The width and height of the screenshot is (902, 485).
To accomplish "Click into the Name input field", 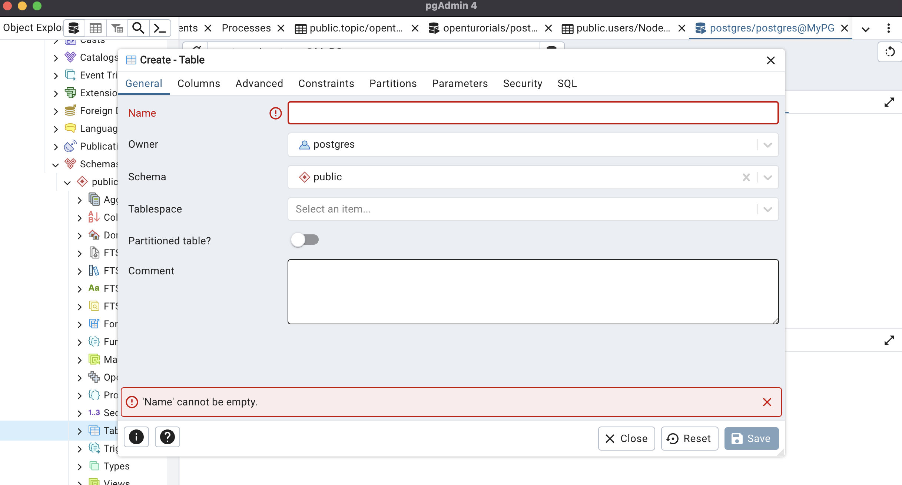I will [533, 113].
